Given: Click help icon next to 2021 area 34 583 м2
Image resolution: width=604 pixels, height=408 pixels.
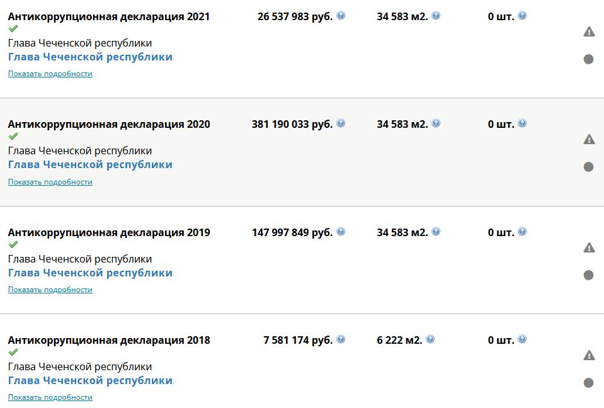Looking at the screenshot, I should (x=436, y=15).
